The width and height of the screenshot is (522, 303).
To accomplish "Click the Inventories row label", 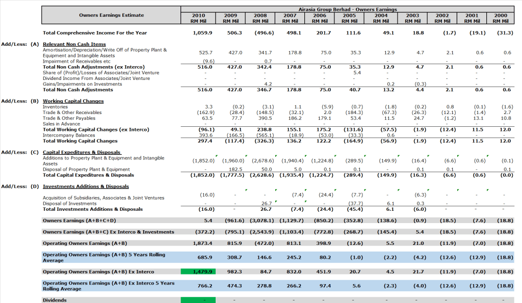I will (x=55, y=107).
